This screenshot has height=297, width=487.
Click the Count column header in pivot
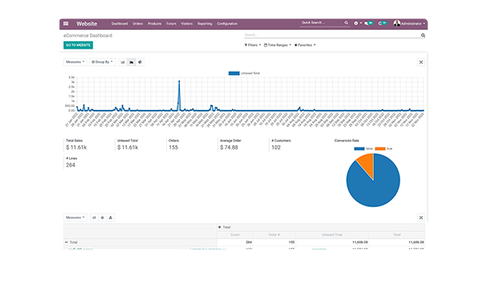tap(234, 234)
